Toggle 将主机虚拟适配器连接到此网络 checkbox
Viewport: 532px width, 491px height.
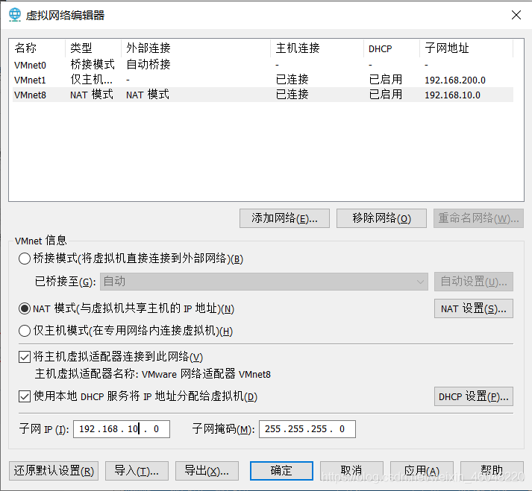click(25, 357)
